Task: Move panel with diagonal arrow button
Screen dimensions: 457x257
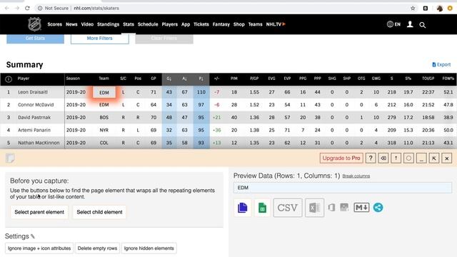Action: tap(434, 158)
